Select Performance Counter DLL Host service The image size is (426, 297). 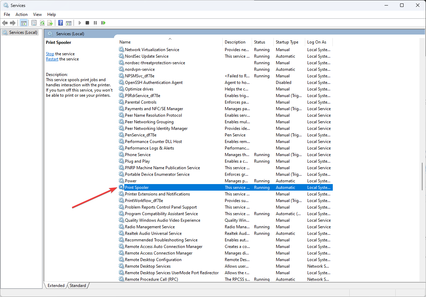pyautogui.click(x=225, y=142)
